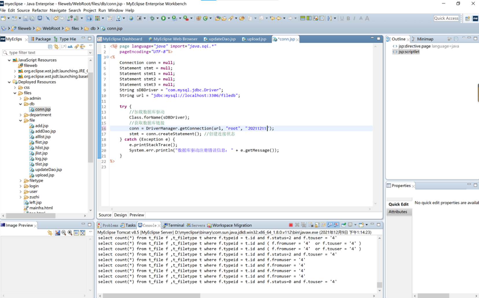This screenshot has height=298, width=479.
Task: Click the console horizontal scrollbar thumb
Action: 151,296
